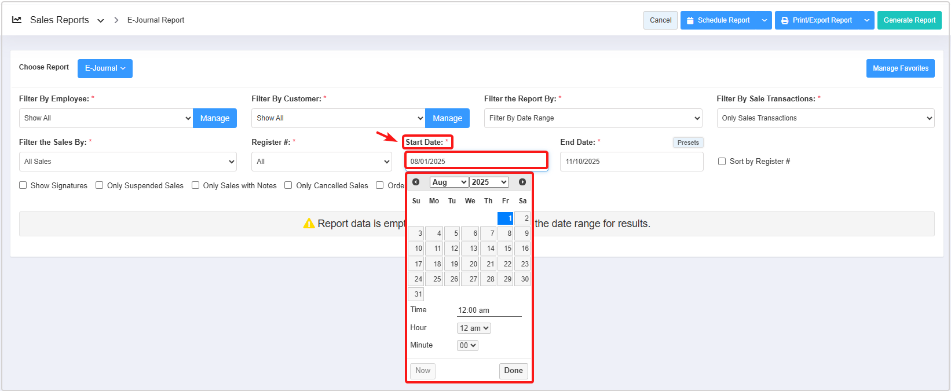Screen dimensions: 951x391
Task: Tick Only Sales with Notes checkbox
Action: 196,185
